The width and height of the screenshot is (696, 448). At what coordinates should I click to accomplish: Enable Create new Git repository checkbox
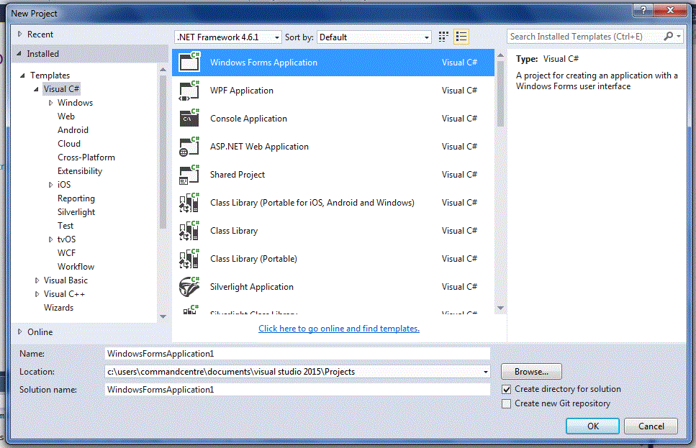(507, 403)
